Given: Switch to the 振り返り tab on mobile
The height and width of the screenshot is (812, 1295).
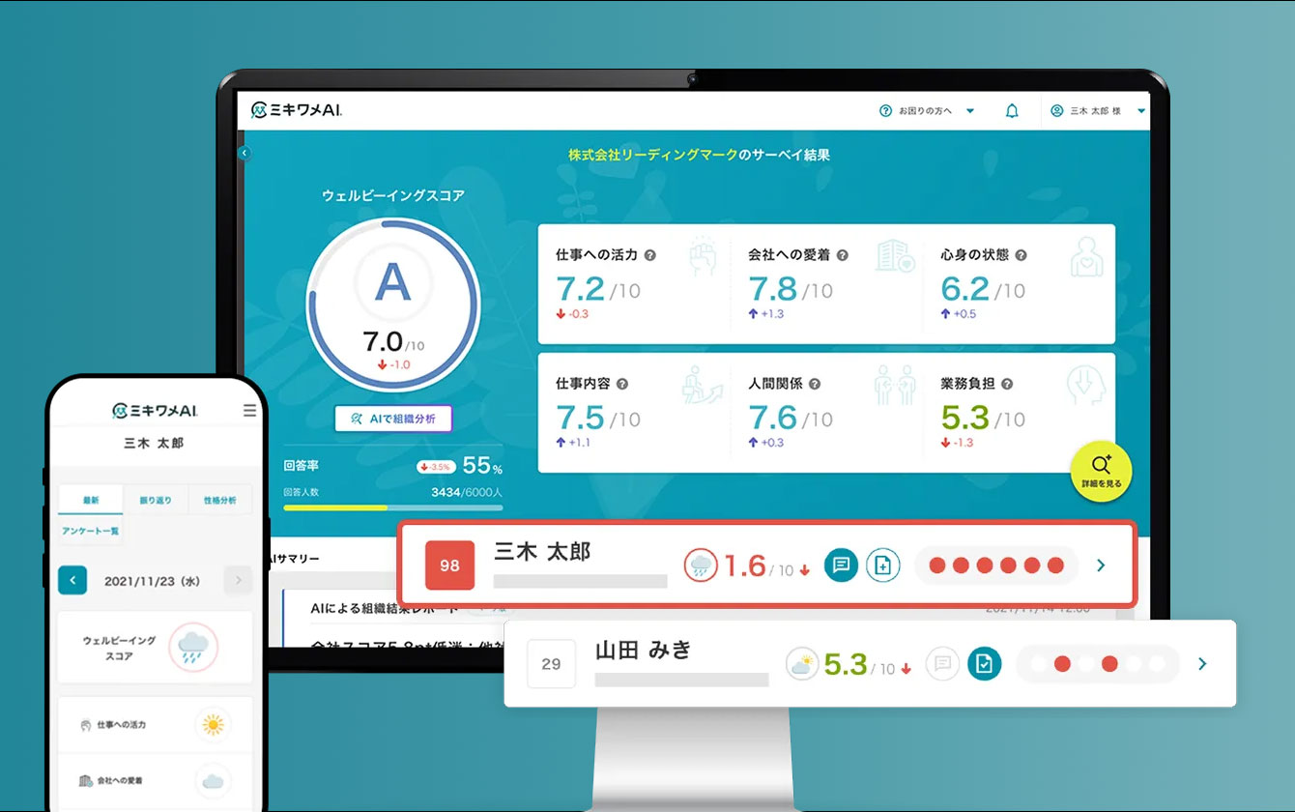Looking at the screenshot, I should 155,500.
